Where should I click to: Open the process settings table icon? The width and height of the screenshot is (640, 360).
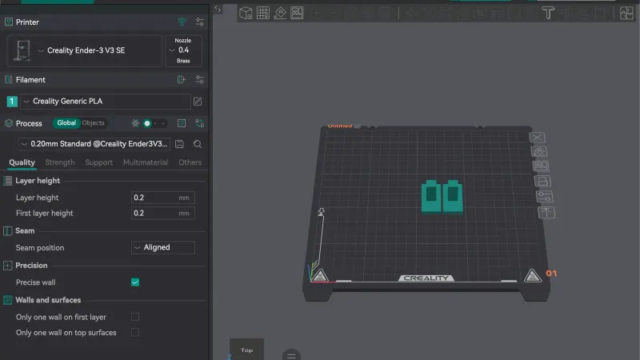click(182, 123)
